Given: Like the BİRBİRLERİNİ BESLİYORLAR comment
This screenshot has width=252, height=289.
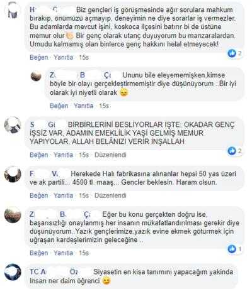Looking at the screenshot, I should 39,155.
